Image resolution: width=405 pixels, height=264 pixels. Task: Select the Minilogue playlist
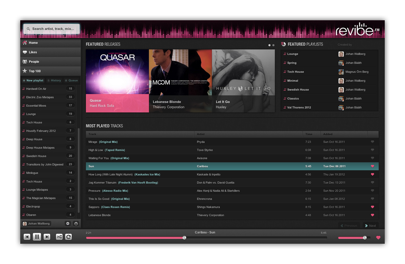[x=49, y=173]
